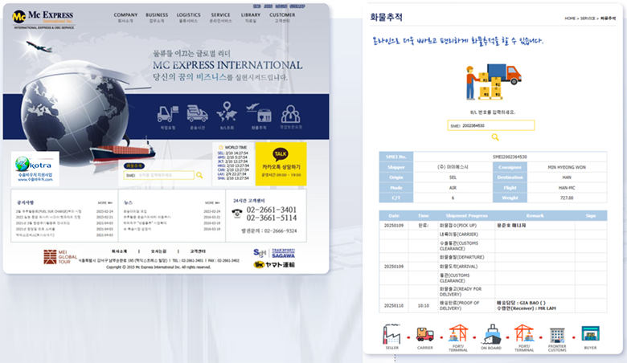Click the Shipment Progress column header
Screen dimensions: 627x363
click(x=467, y=216)
